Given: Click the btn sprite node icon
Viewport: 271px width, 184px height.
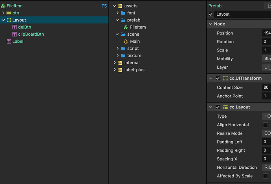Looking at the screenshot, I should (9, 13).
